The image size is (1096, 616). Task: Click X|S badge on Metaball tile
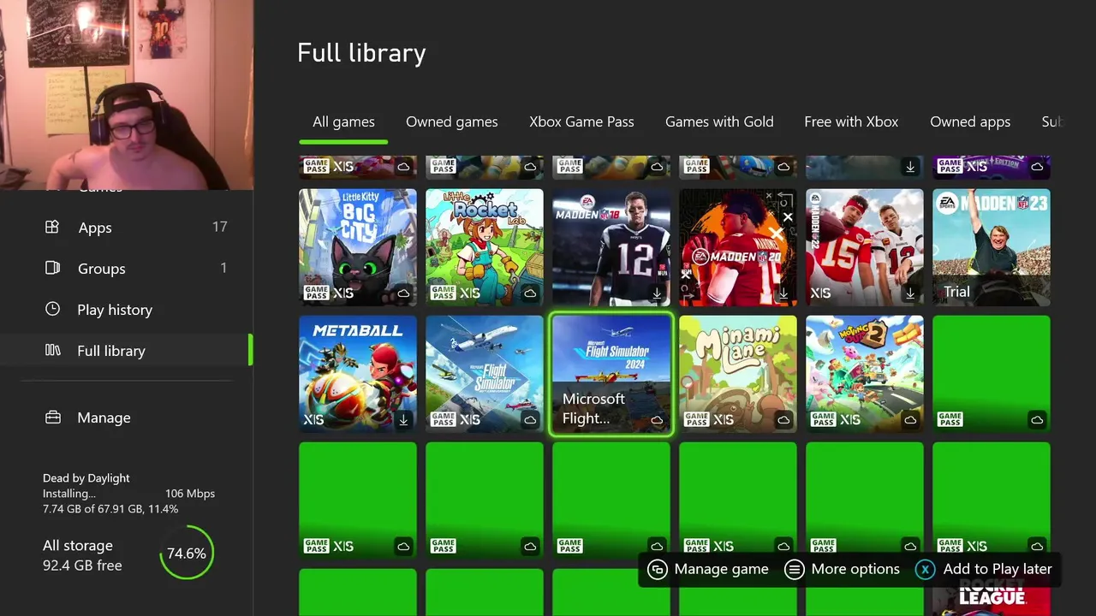313,419
